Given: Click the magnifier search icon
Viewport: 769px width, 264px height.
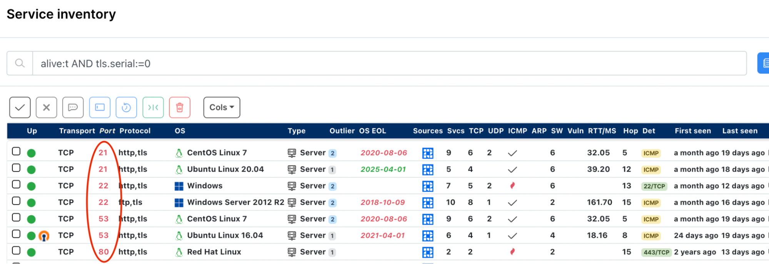Looking at the screenshot, I should [20, 63].
